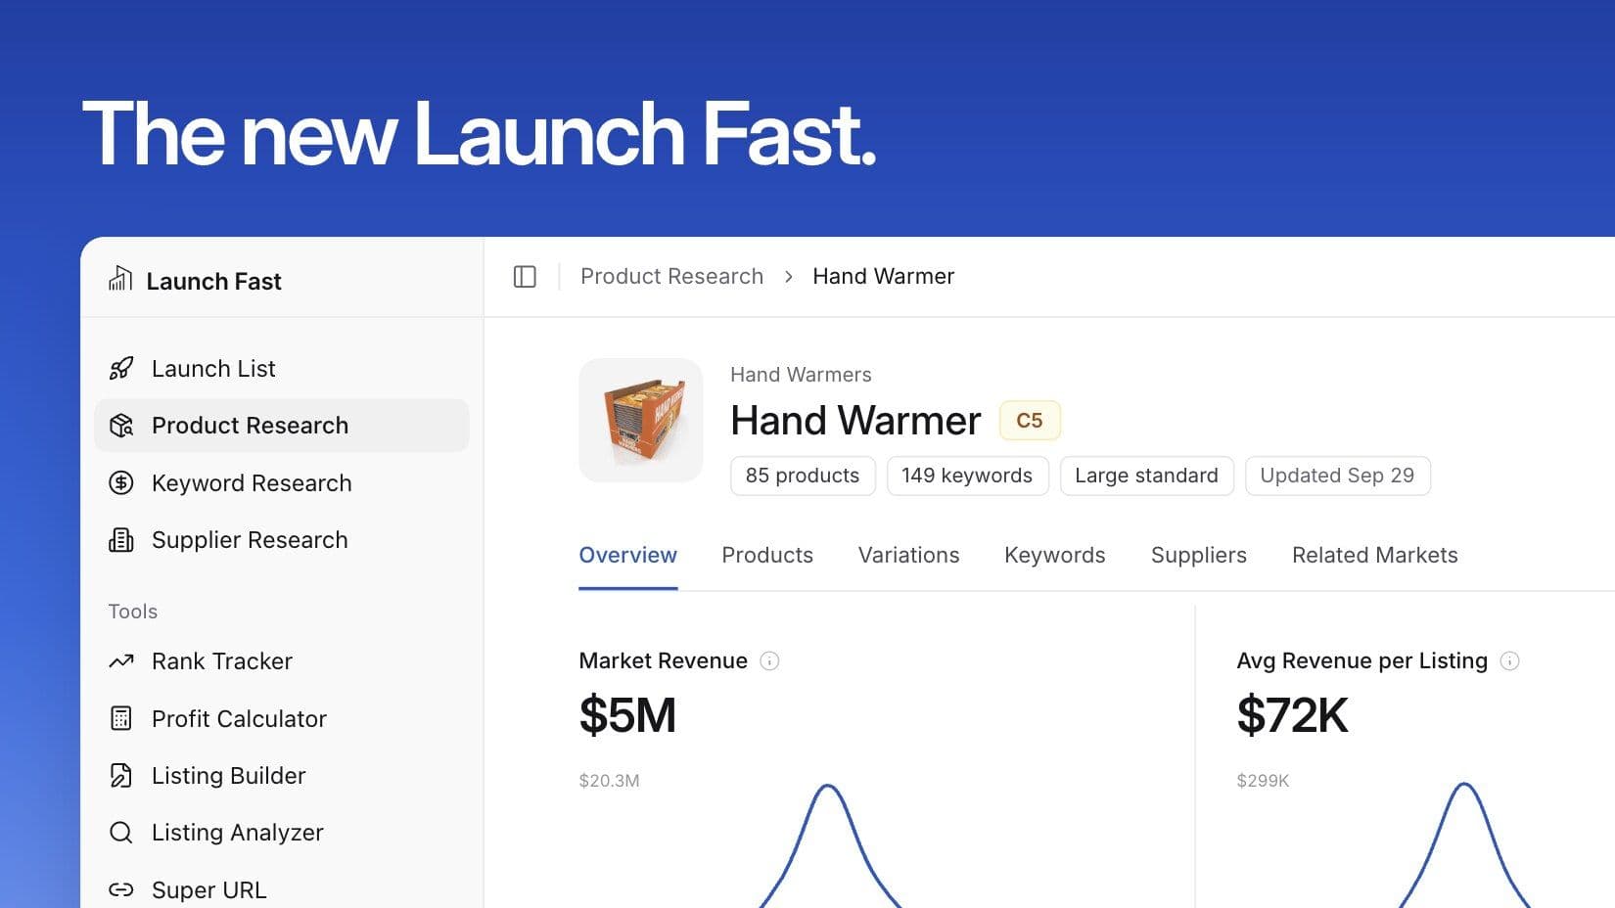
Task: Click the Hand Warmer product thumbnail
Action: (x=641, y=420)
